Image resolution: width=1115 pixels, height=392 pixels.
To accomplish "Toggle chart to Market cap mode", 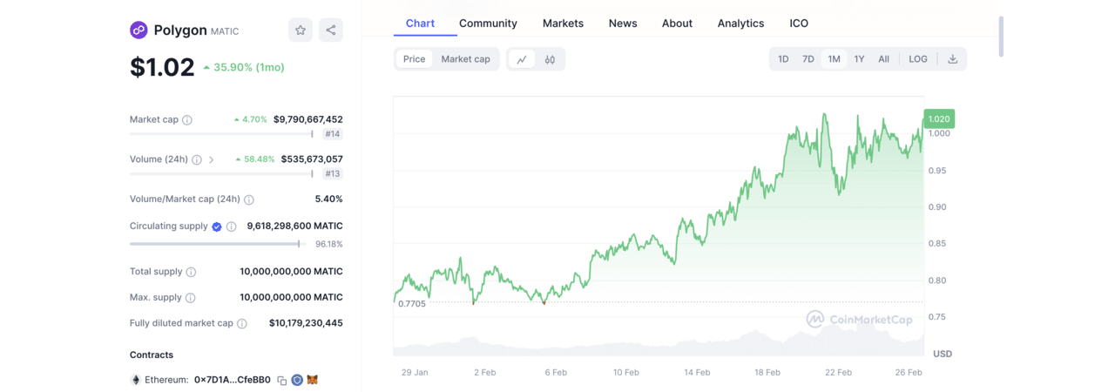I will pyautogui.click(x=465, y=59).
